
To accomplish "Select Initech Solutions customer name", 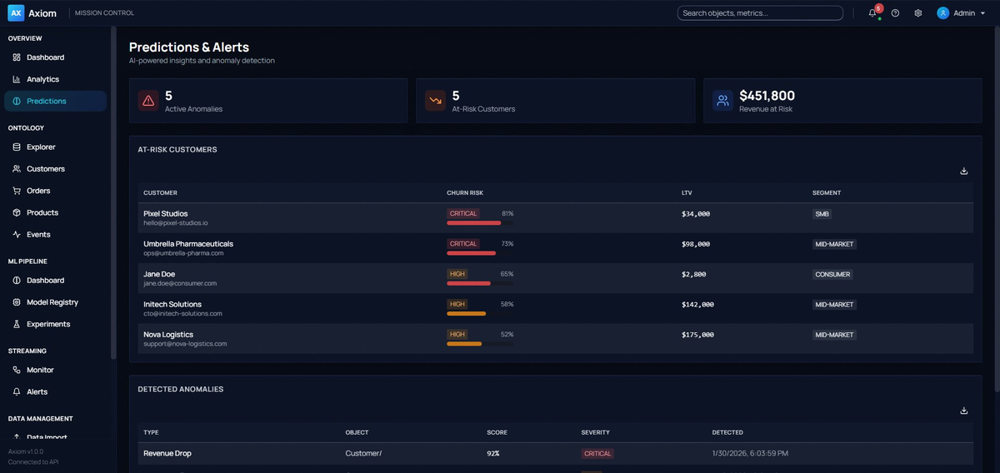I will [172, 304].
